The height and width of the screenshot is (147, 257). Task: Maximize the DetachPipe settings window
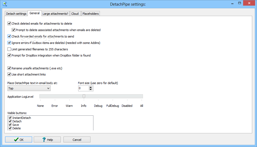pos(239,3)
